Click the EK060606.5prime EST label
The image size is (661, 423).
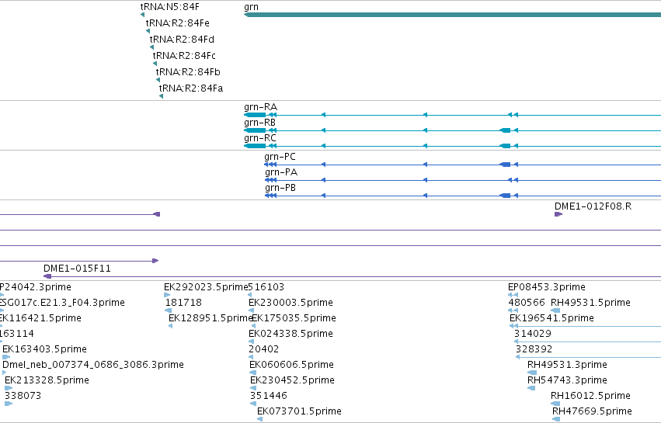[292, 365]
